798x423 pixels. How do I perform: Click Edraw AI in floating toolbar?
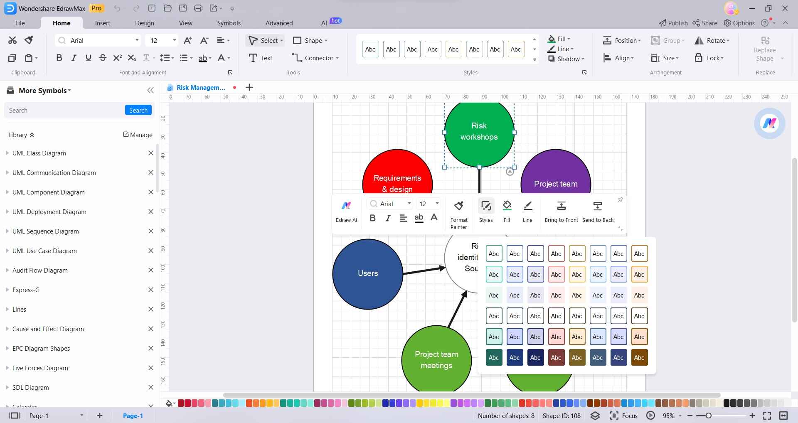346,211
